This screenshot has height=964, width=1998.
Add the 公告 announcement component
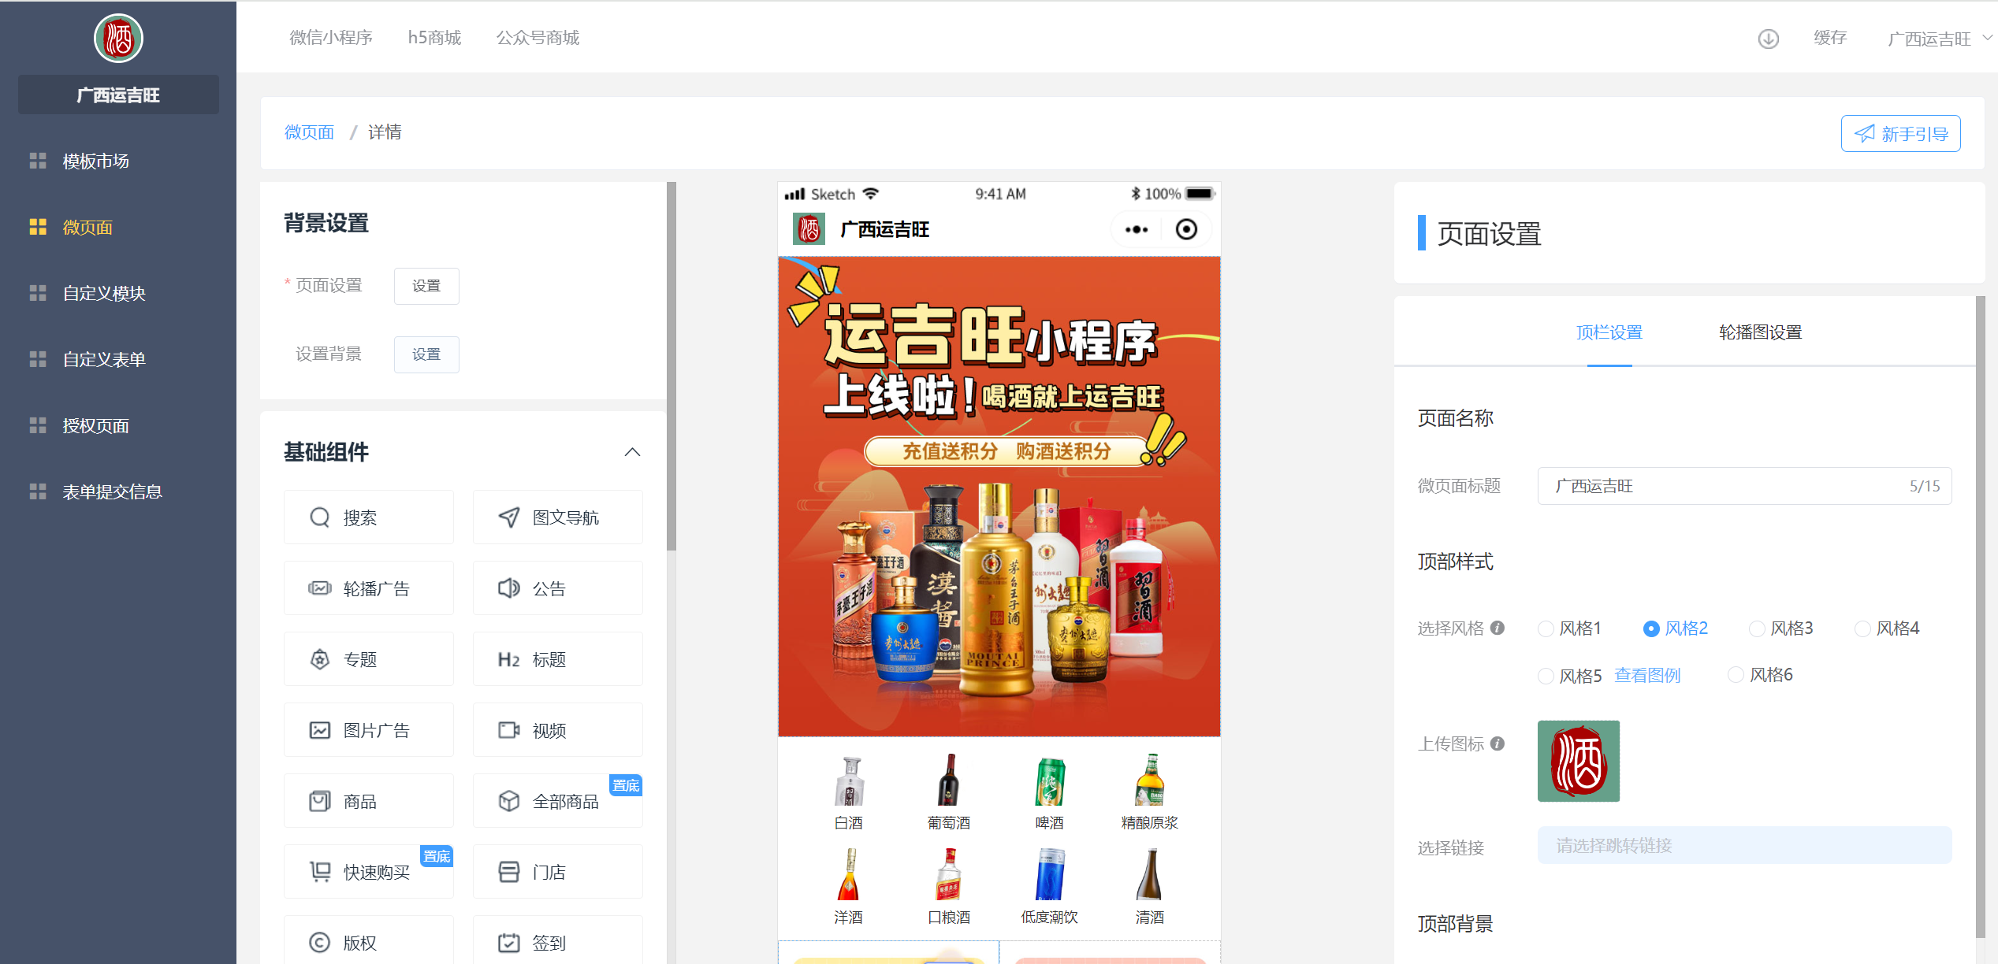[557, 588]
